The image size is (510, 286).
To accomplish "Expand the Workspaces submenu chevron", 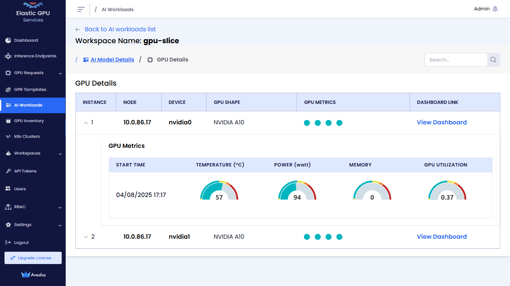I will point(60,154).
